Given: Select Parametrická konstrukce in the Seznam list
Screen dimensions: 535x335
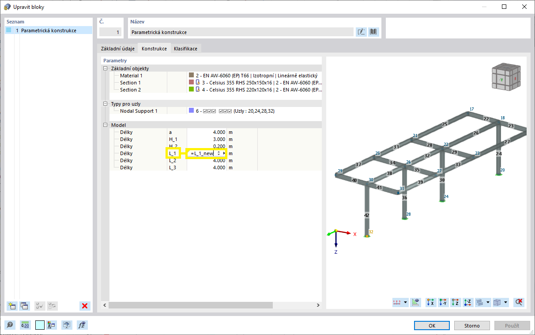Looking at the screenshot, I should pyautogui.click(x=49, y=30).
